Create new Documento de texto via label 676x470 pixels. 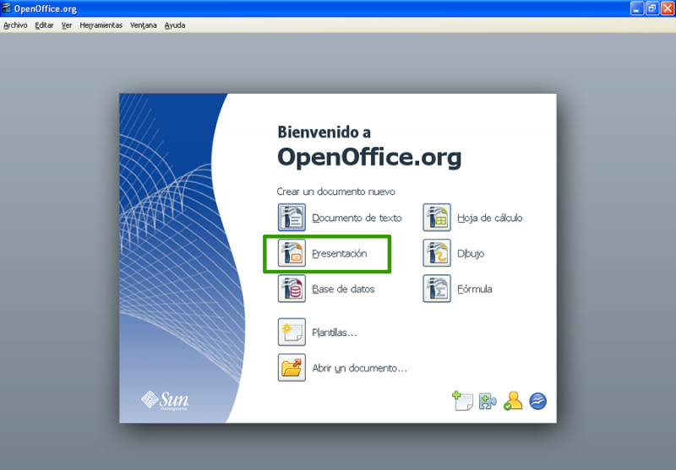(357, 218)
